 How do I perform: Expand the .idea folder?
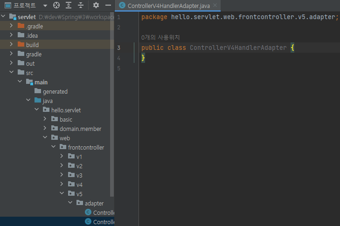(11, 35)
